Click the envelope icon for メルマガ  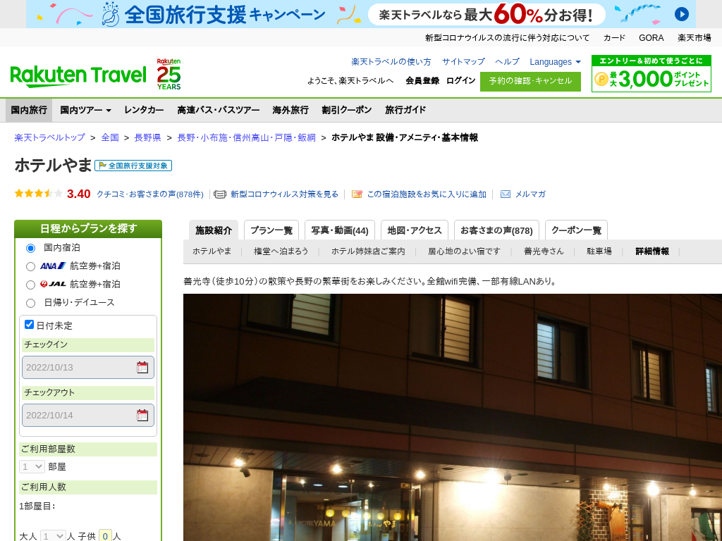pyautogui.click(x=505, y=194)
